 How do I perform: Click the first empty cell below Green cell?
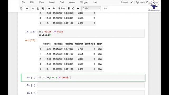click(x=91, y=85)
